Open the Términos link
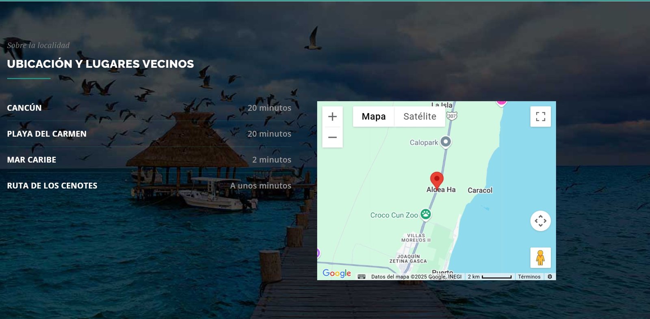The image size is (650, 319). point(529,277)
